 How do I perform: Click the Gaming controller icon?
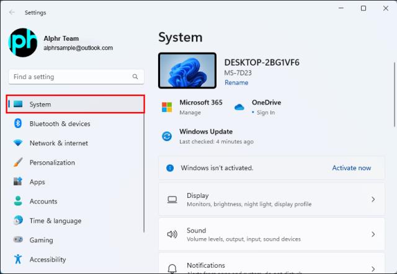click(18, 239)
